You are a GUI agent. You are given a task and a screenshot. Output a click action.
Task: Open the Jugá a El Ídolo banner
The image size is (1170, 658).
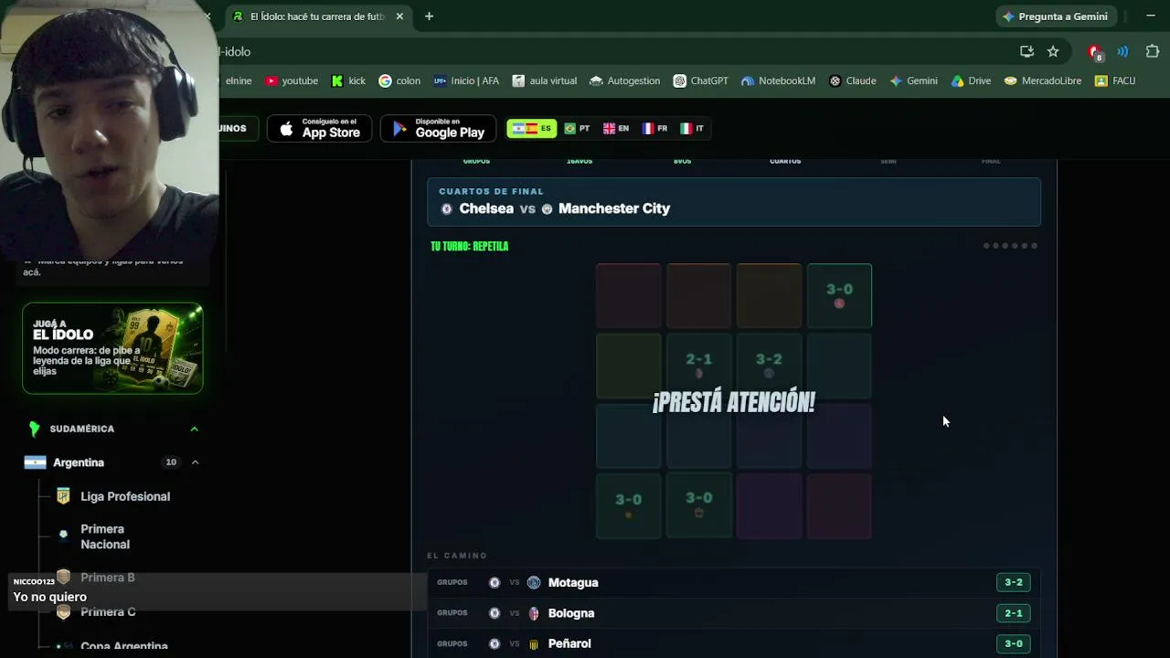point(112,348)
